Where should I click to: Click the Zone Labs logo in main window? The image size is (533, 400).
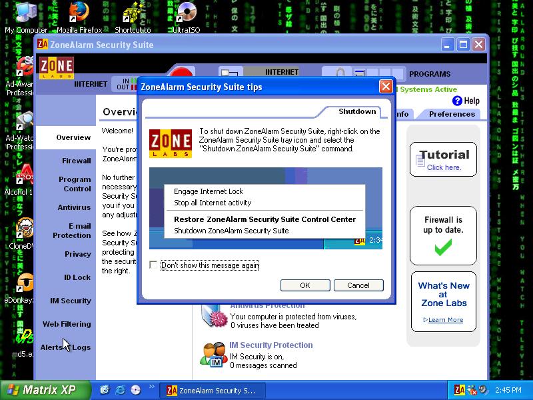(x=57, y=68)
